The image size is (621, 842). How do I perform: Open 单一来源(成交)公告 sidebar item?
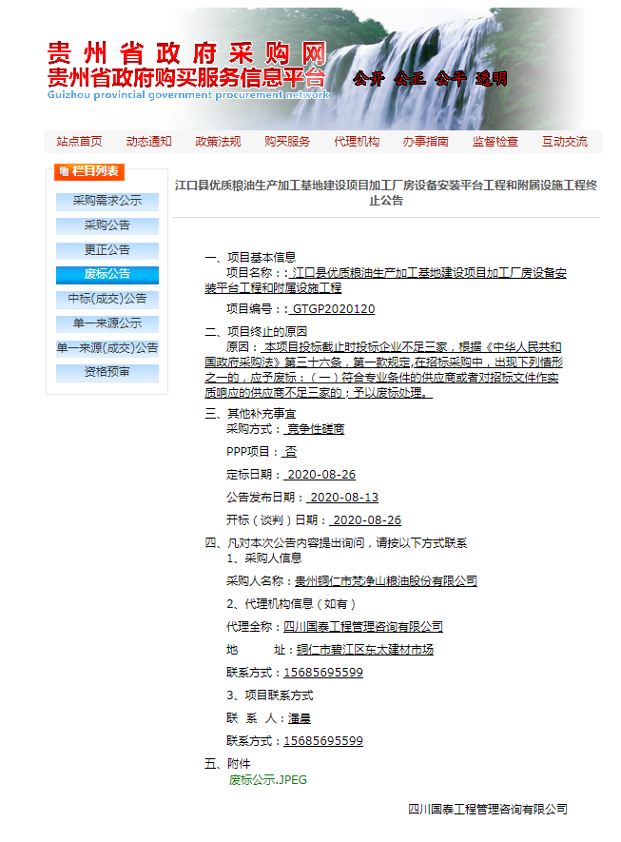(x=107, y=348)
